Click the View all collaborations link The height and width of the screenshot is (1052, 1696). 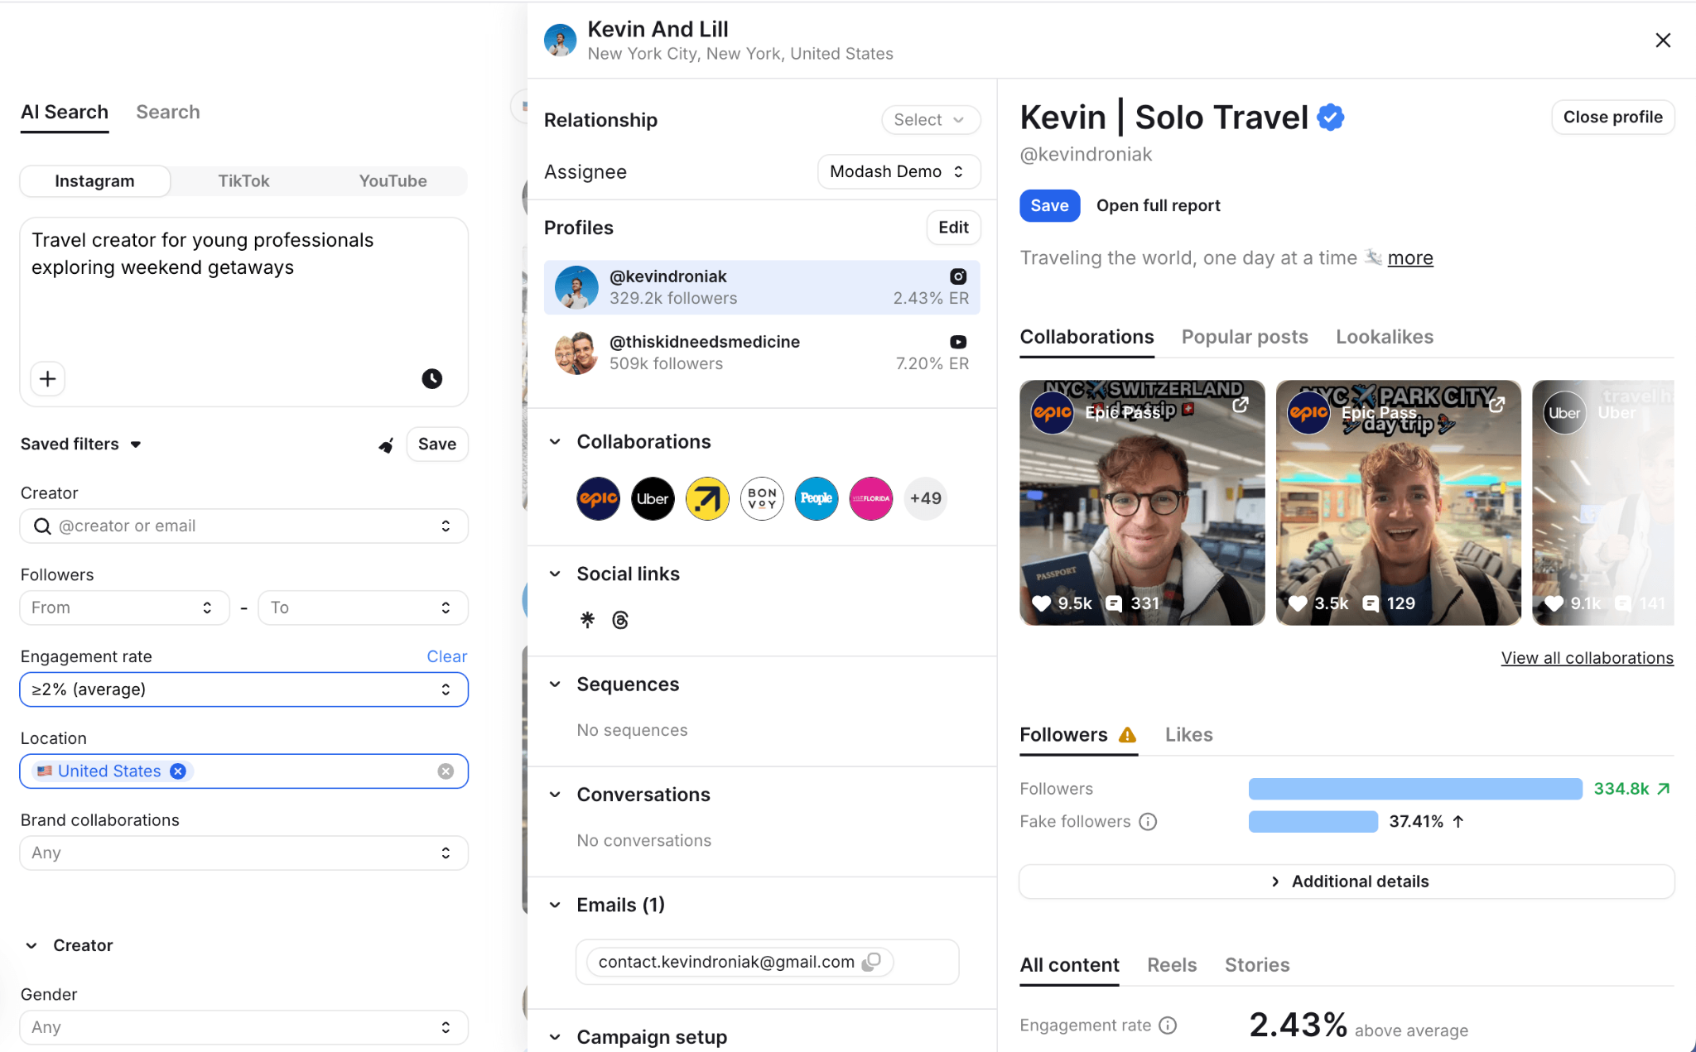(1587, 658)
